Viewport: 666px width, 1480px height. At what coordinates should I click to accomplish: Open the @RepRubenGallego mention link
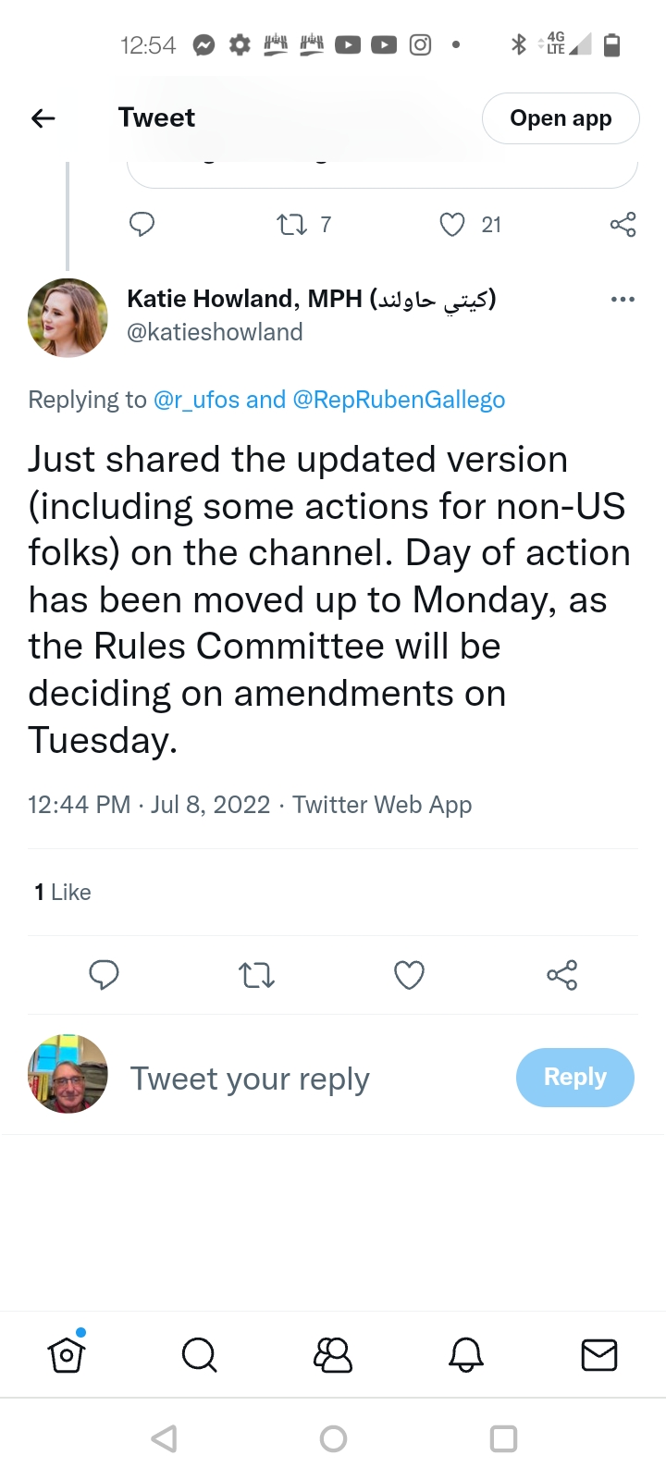[399, 400]
